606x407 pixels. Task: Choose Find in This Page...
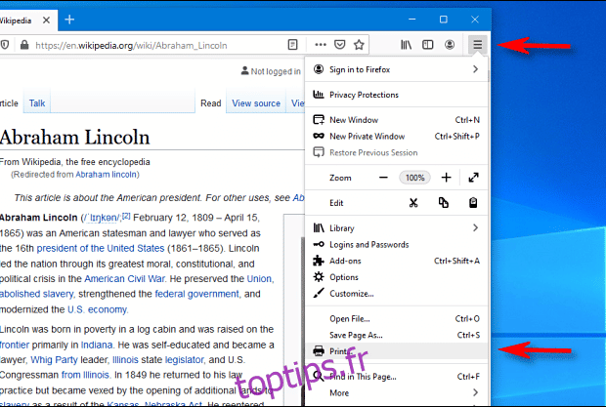click(396, 377)
